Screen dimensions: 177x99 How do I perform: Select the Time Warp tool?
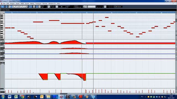(x=27, y=7)
